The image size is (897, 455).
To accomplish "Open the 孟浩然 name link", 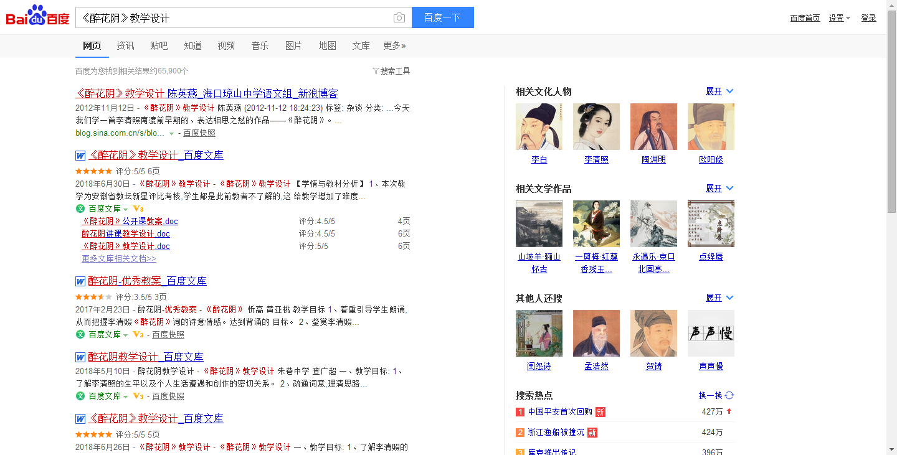I will tap(596, 367).
